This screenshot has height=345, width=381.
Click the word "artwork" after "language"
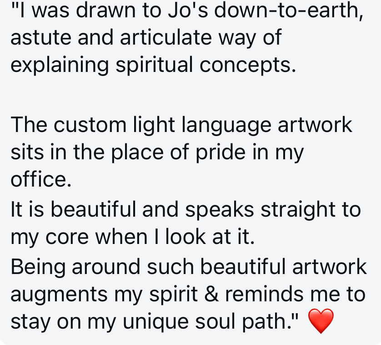click(315, 125)
